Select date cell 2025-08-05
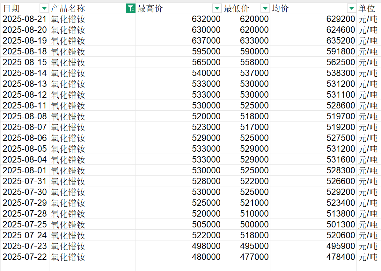Image resolution: width=381 pixels, height=271 pixels. click(x=25, y=149)
